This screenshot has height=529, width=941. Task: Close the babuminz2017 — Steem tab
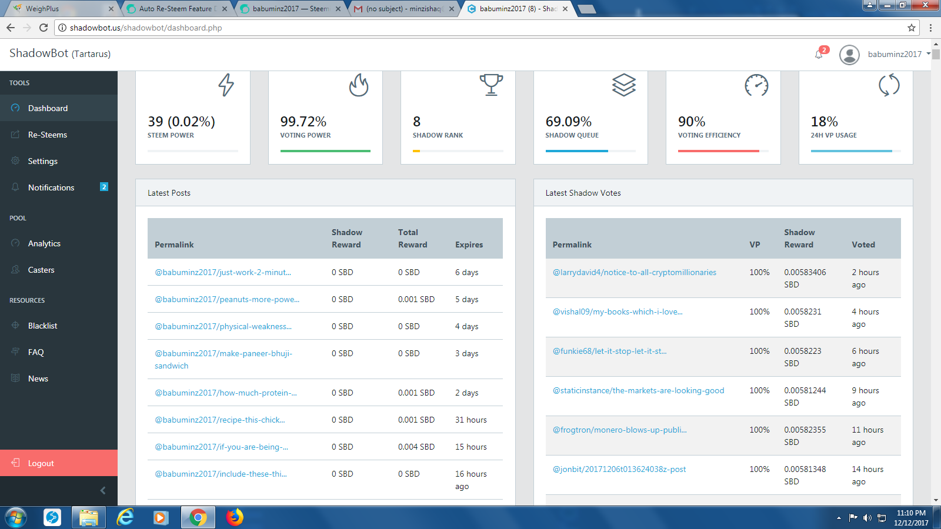(338, 9)
